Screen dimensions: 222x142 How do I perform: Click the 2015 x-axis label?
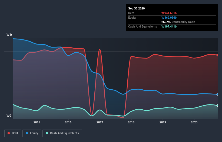pyautogui.click(x=37, y=122)
